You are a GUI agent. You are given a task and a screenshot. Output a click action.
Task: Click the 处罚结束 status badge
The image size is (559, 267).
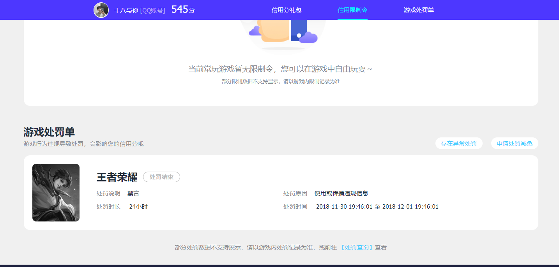(x=161, y=177)
